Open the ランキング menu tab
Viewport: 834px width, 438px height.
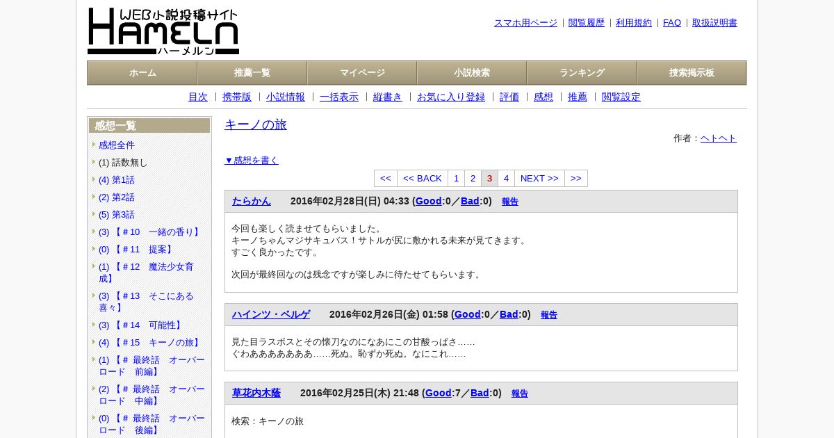coord(582,72)
